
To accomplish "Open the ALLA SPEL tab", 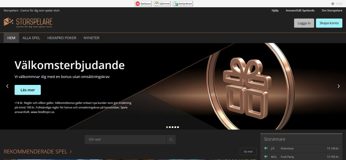I will (31, 38).
